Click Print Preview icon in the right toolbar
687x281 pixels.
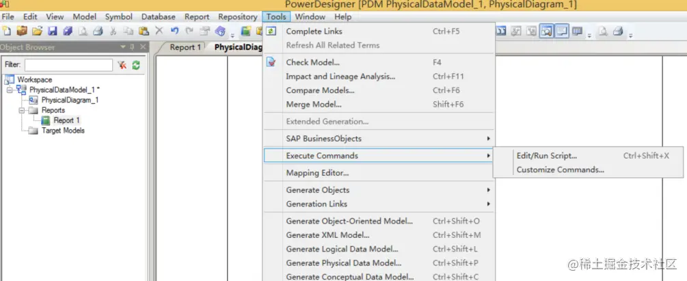(x=604, y=31)
